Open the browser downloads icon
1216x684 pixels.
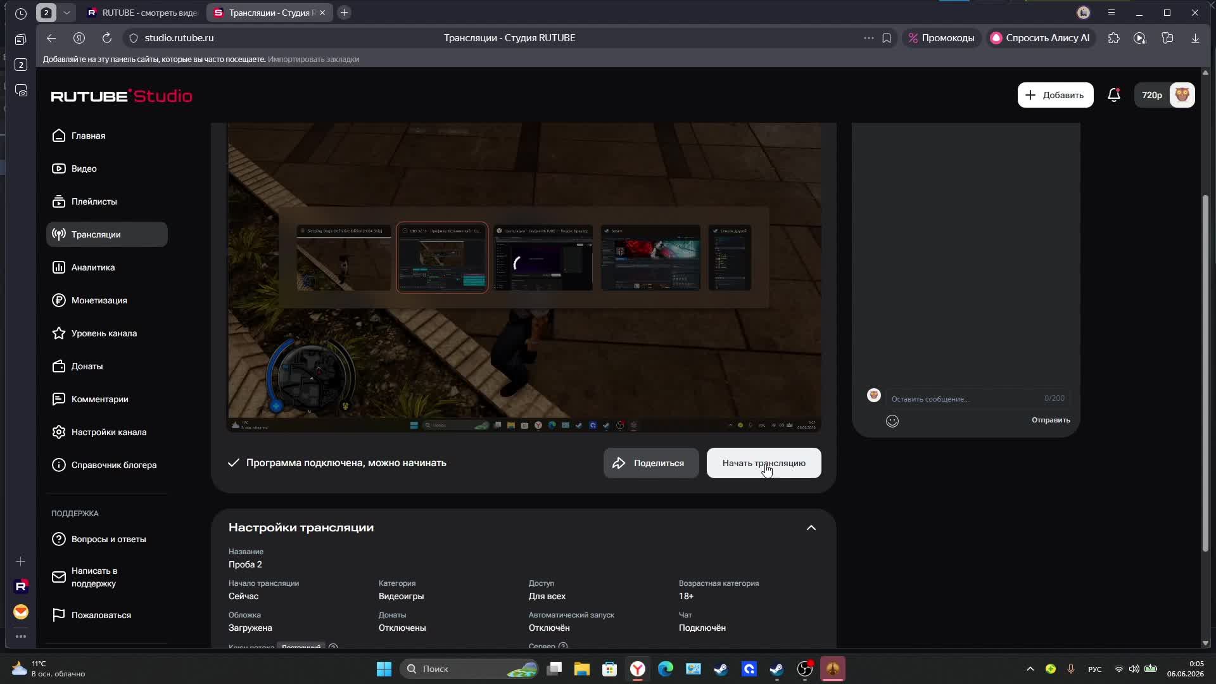(1195, 38)
